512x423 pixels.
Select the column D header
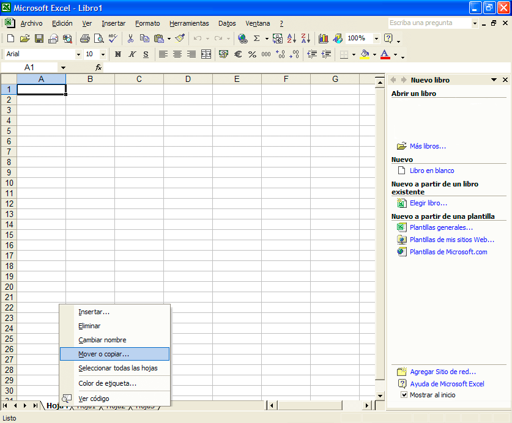[188, 79]
